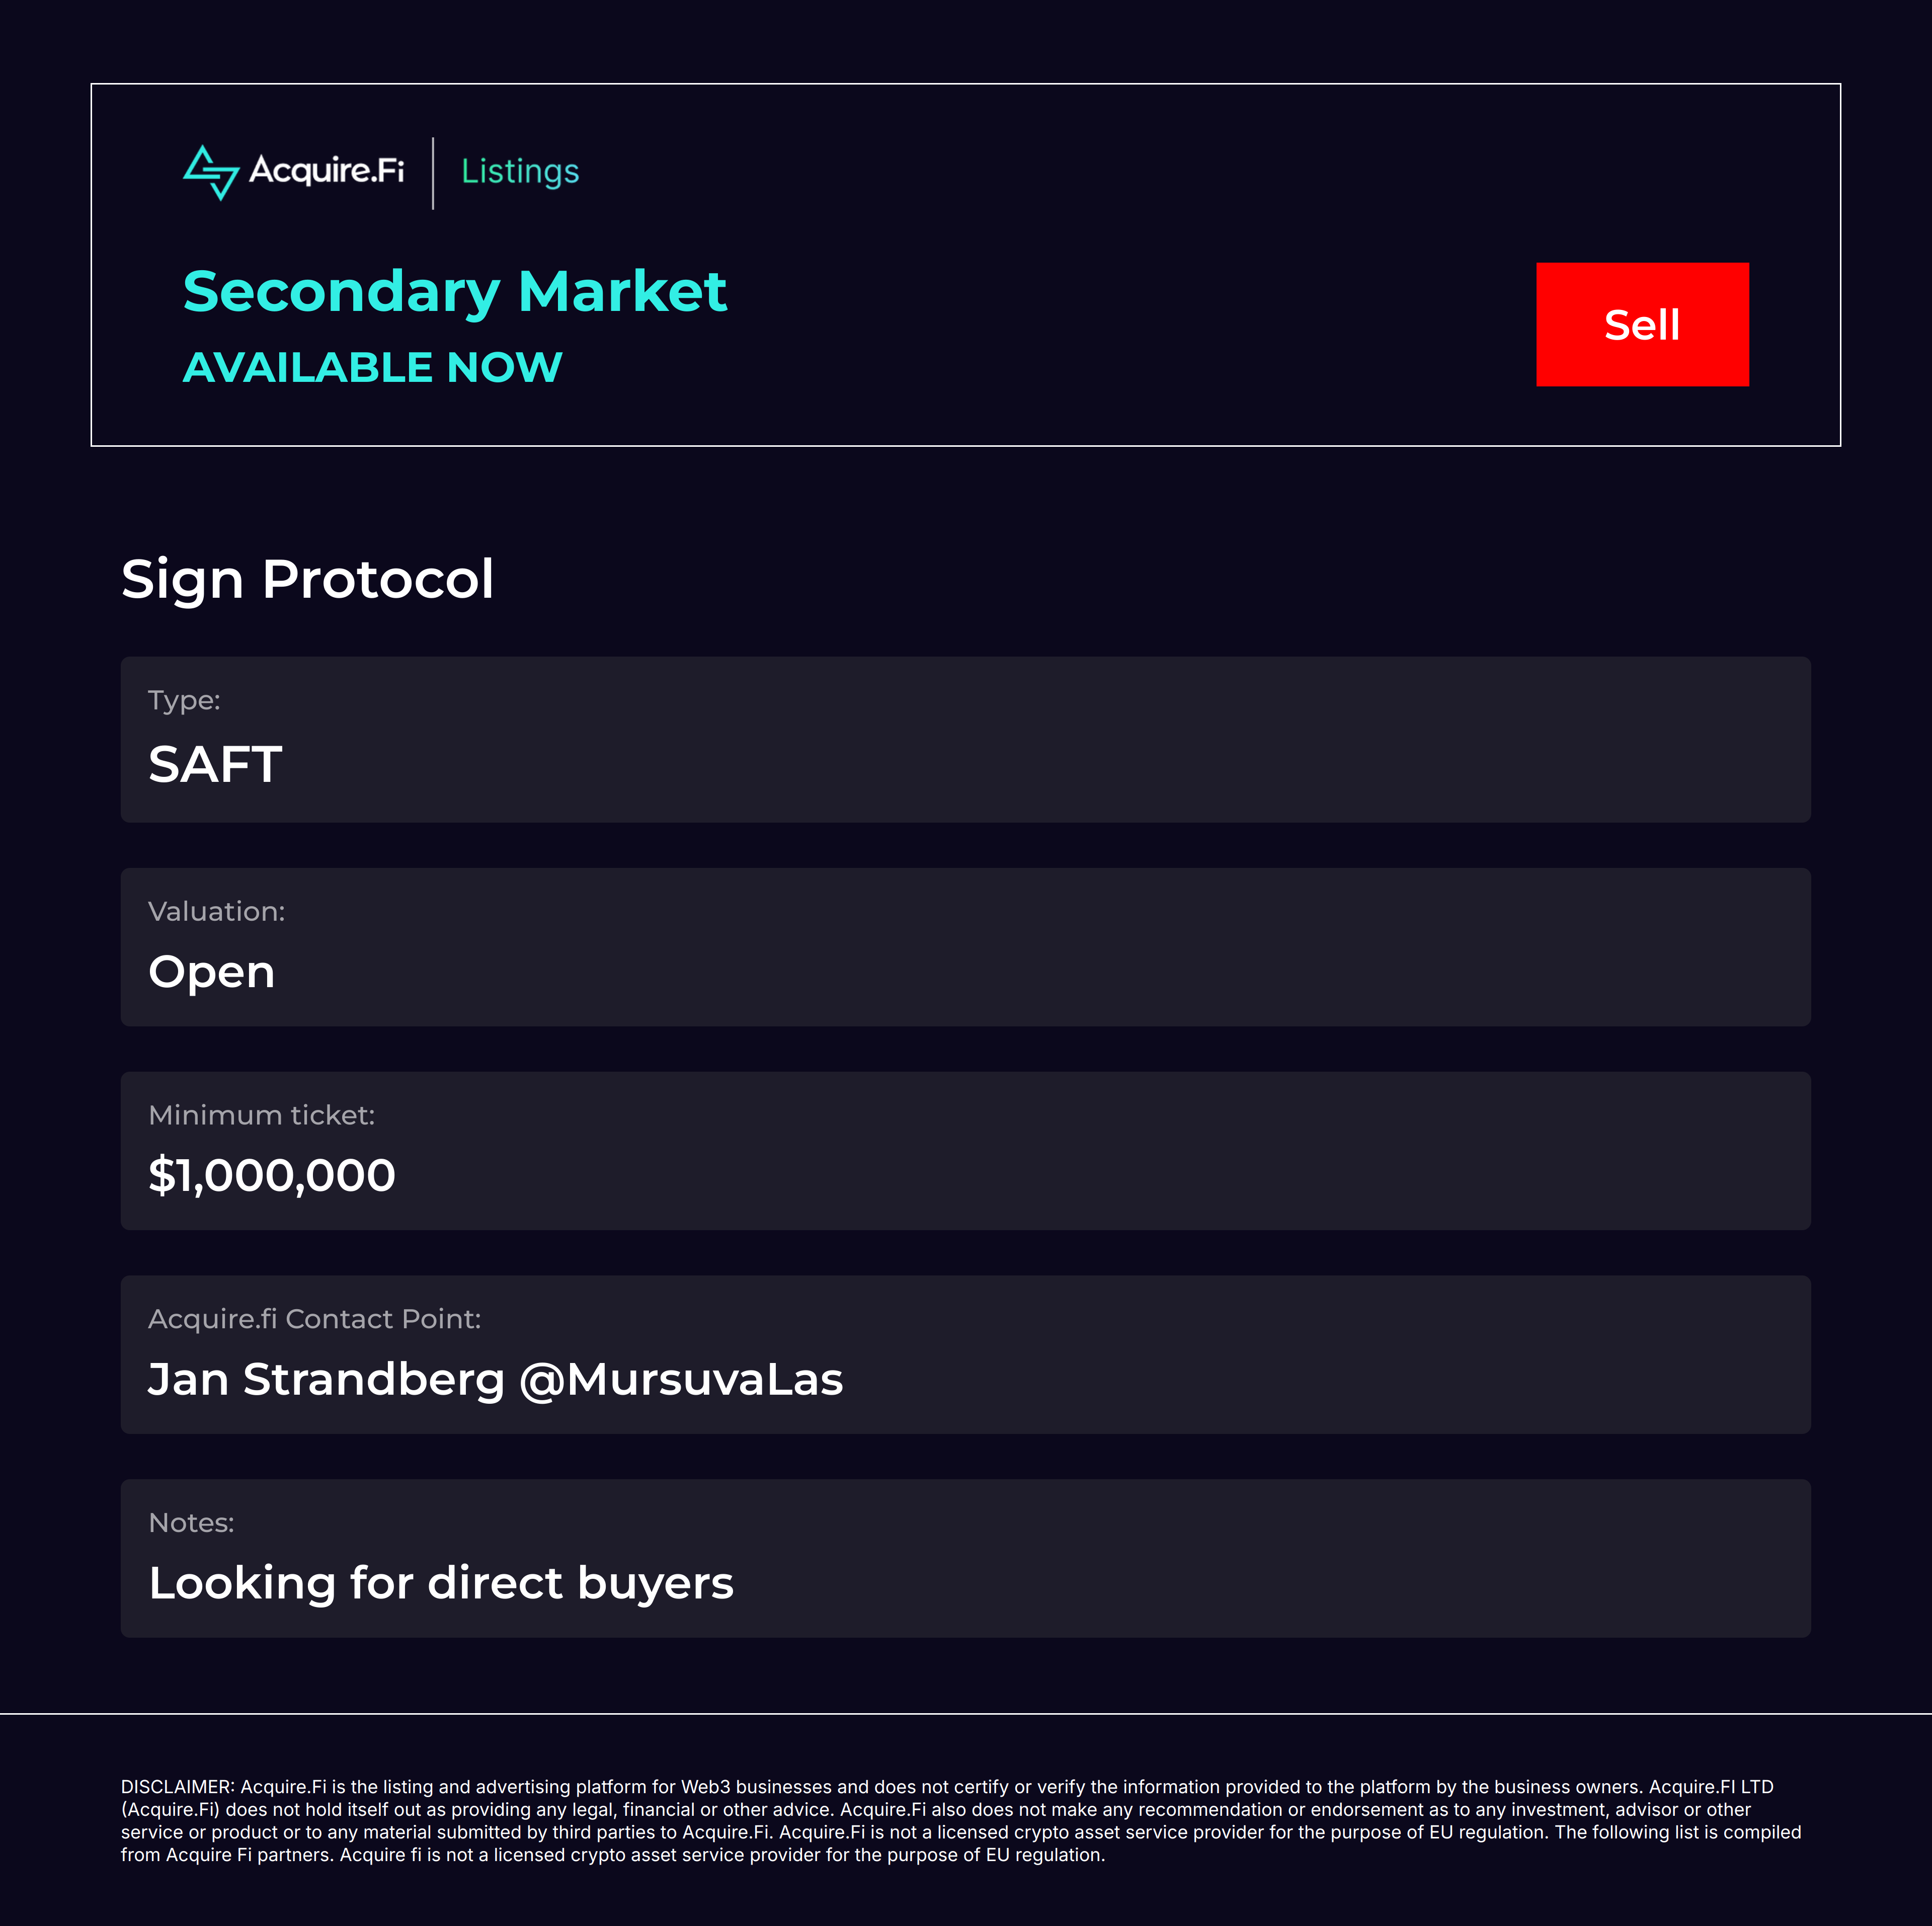Click the vertical divider beside Listings

433,173
